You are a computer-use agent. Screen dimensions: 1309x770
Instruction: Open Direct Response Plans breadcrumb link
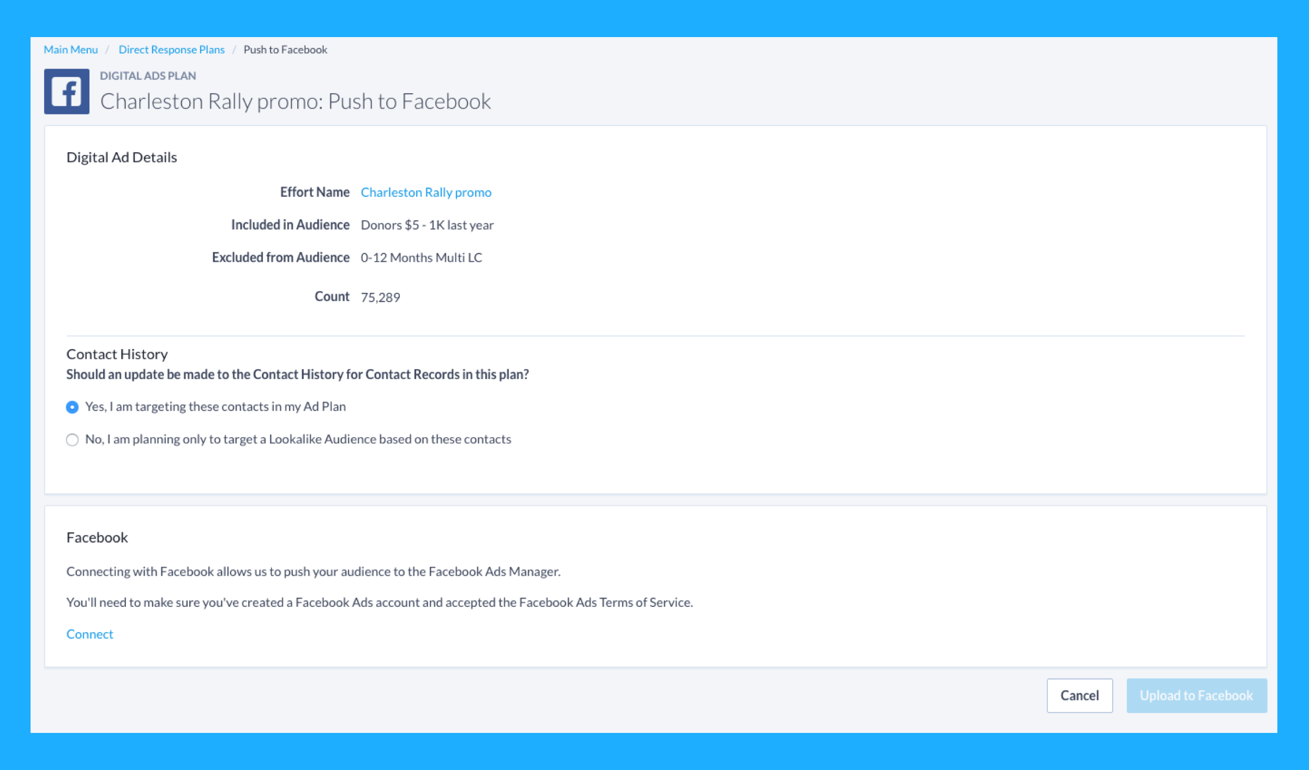[x=171, y=50]
